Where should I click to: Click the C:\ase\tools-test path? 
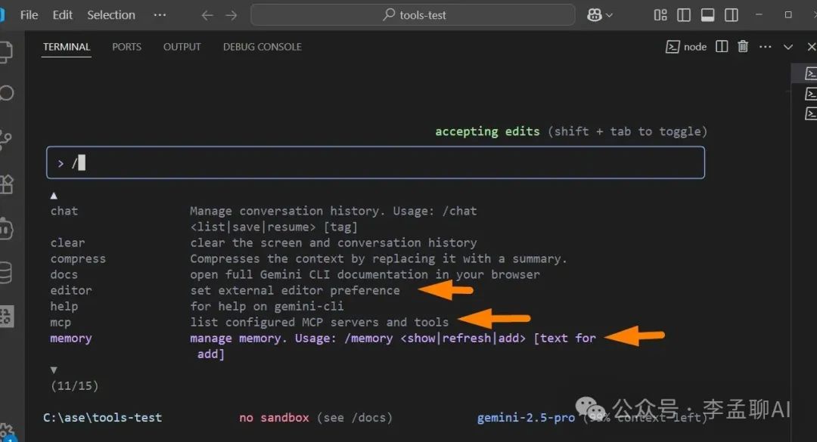coord(103,418)
